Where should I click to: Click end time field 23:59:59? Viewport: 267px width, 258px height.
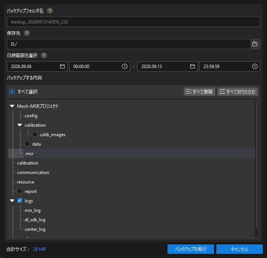point(230,66)
